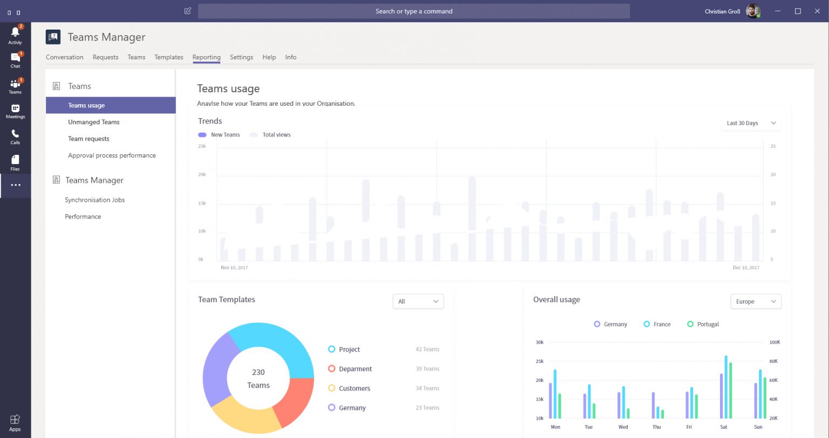
Task: Open the Teams icon in left rail
Action: [15, 85]
